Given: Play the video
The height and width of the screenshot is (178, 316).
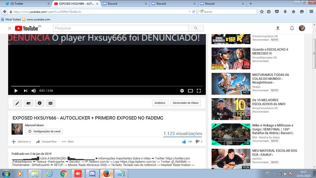Looking at the screenshot, I should (16, 91).
